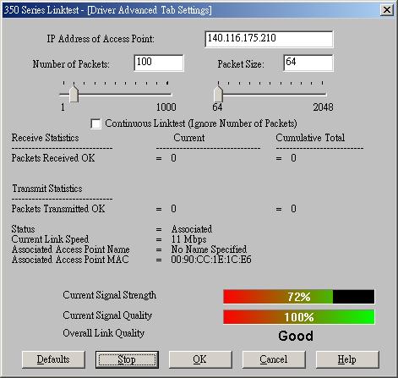This screenshot has width=398, height=378.
Task: Click the 'Overall Link Quality' label
Action: [103, 333]
